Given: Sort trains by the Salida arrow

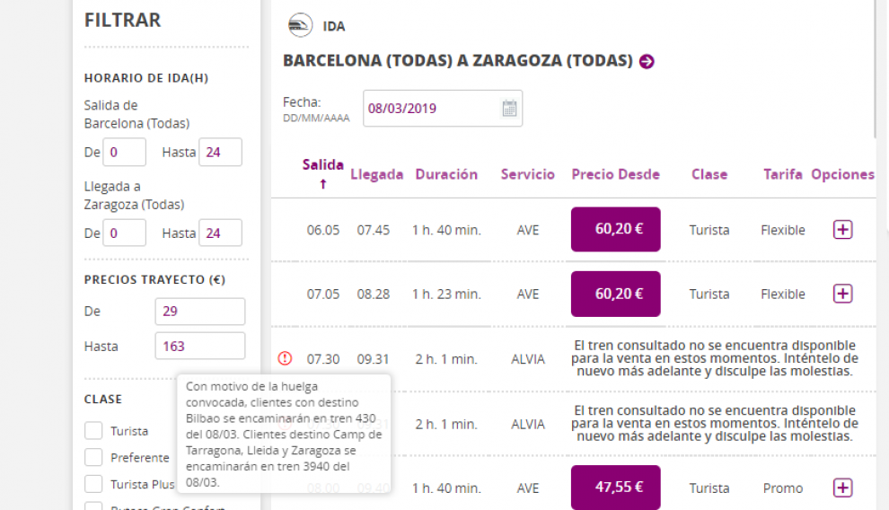Looking at the screenshot, I should click(x=323, y=184).
